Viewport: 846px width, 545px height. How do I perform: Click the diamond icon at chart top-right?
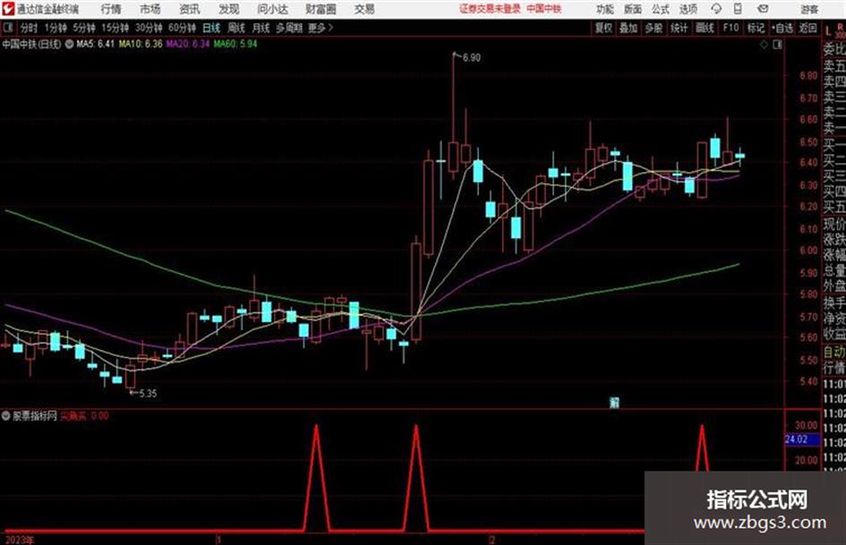764,45
